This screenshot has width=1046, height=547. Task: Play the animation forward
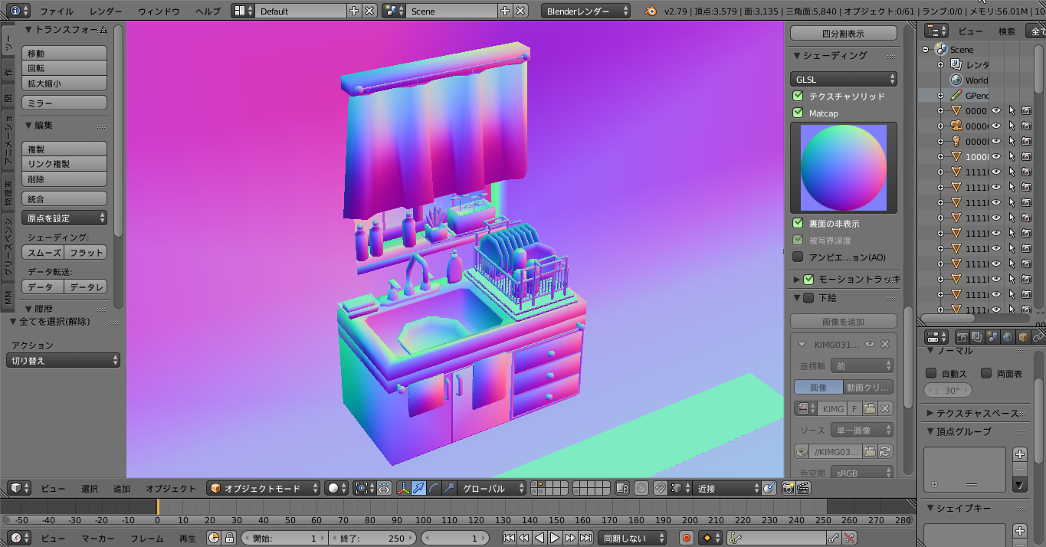(x=555, y=538)
